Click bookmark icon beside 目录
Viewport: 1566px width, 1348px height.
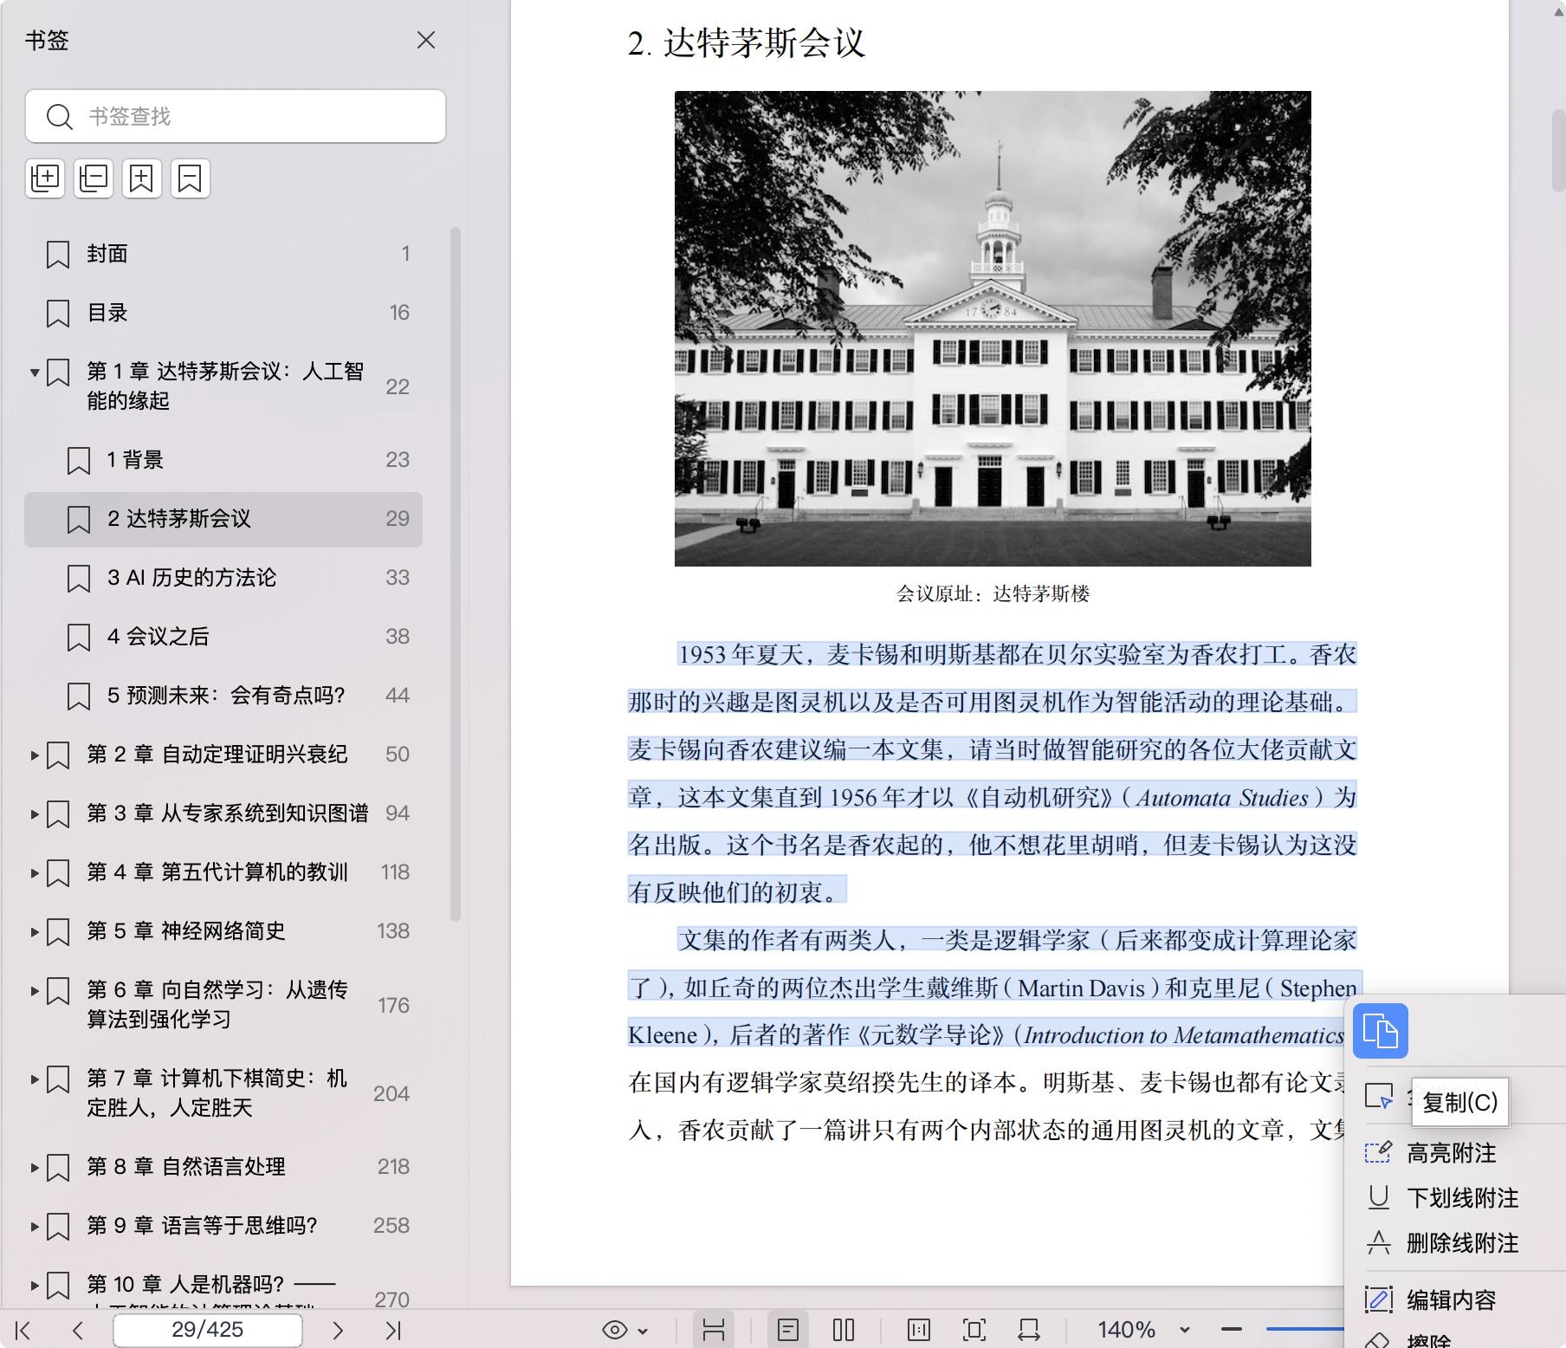[x=58, y=314]
